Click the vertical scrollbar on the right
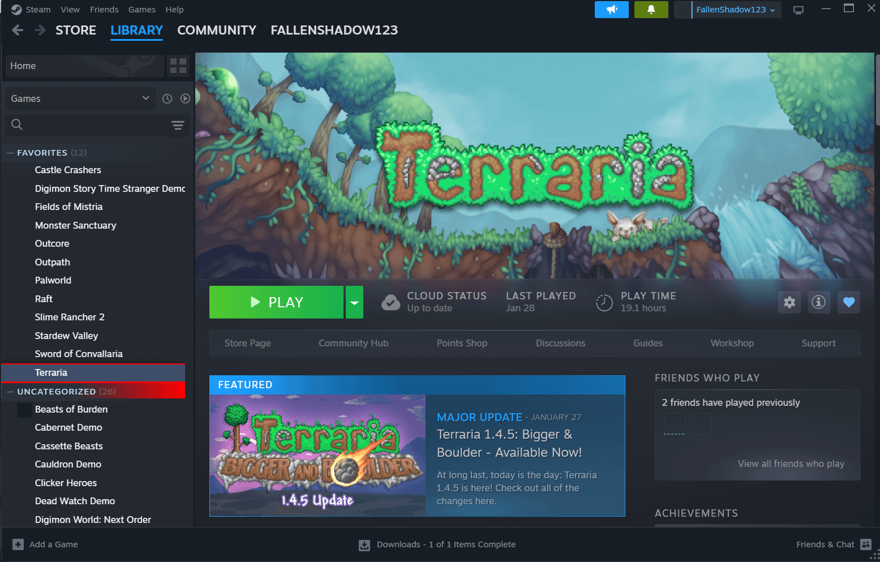The image size is (880, 562). click(x=877, y=91)
